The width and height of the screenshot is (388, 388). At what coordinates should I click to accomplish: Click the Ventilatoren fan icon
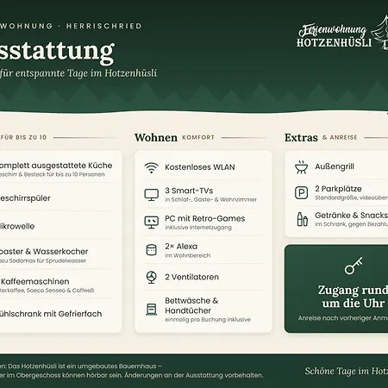(x=152, y=278)
